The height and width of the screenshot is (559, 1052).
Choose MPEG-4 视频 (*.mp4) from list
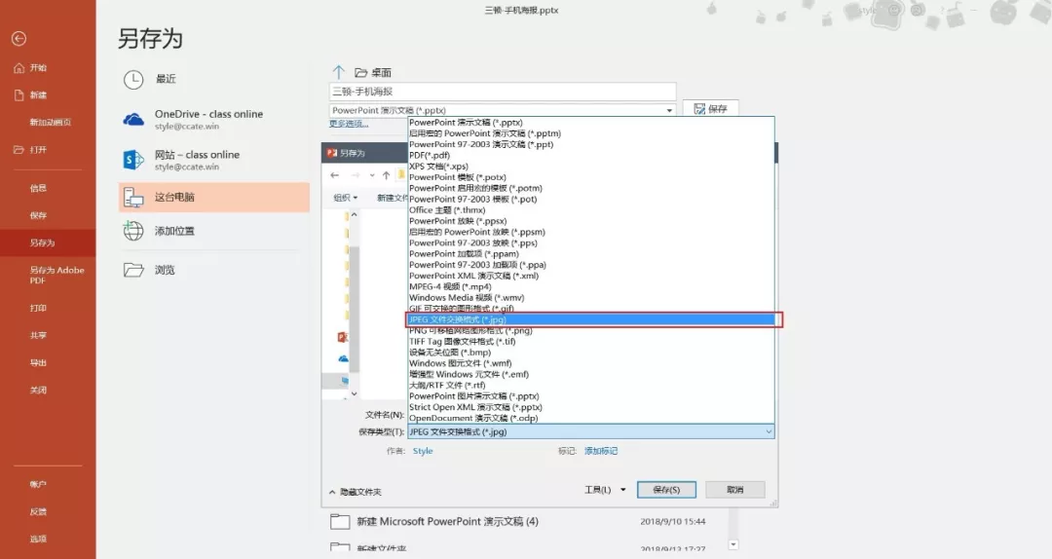click(x=591, y=286)
